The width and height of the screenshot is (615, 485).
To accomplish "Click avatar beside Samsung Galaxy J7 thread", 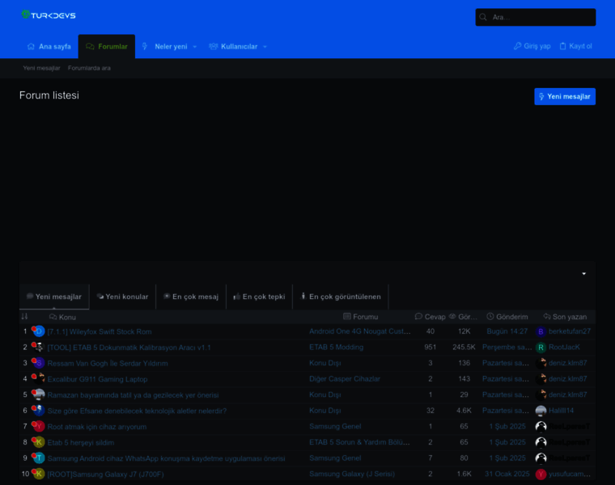I will pyautogui.click(x=39, y=474).
